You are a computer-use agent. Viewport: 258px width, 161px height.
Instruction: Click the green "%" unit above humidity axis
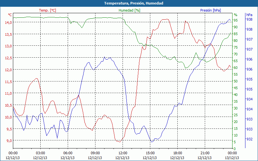pyautogui.click(x=236, y=15)
